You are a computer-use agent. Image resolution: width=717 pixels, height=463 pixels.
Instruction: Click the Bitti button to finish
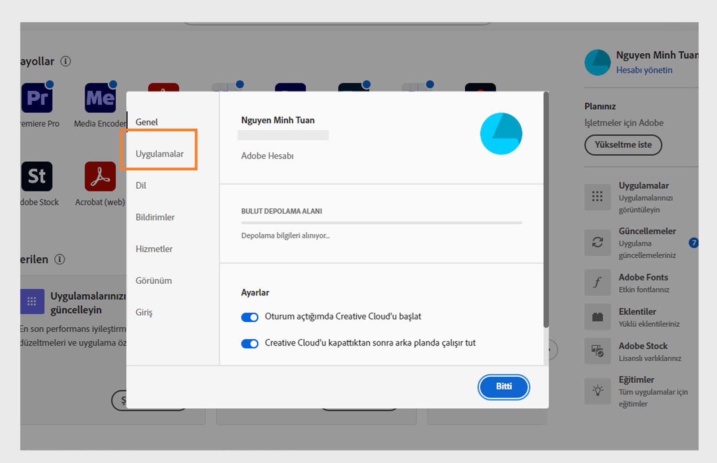pyautogui.click(x=503, y=387)
